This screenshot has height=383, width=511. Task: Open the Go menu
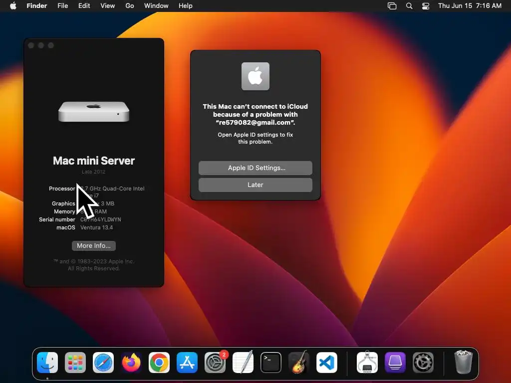pos(130,6)
